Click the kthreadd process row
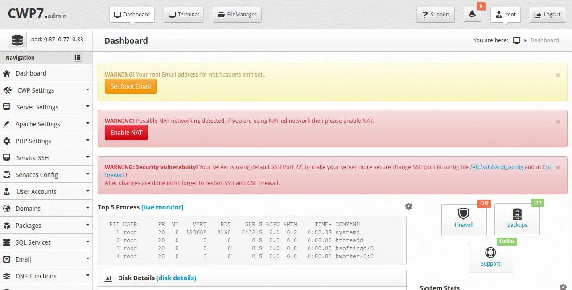Image resolution: width=572 pixels, height=290 pixels. [241, 240]
